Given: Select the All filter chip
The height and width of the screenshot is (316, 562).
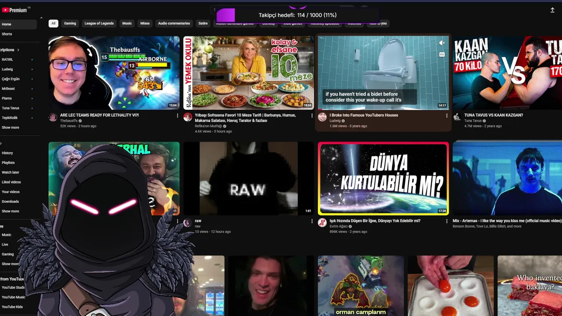Looking at the screenshot, I should point(53,23).
